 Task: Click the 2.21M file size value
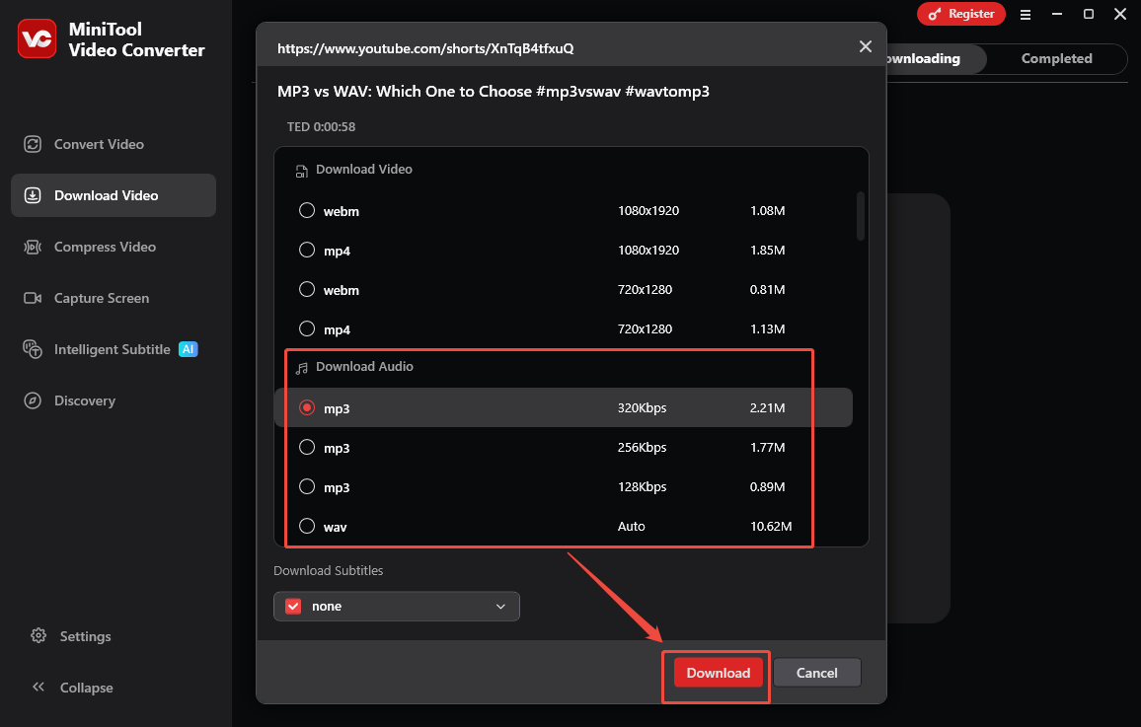click(x=767, y=407)
